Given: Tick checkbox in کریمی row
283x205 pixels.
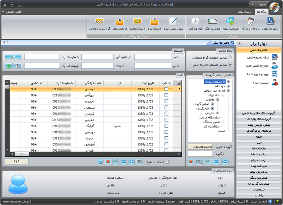Looking at the screenshot, I should 167,113.
